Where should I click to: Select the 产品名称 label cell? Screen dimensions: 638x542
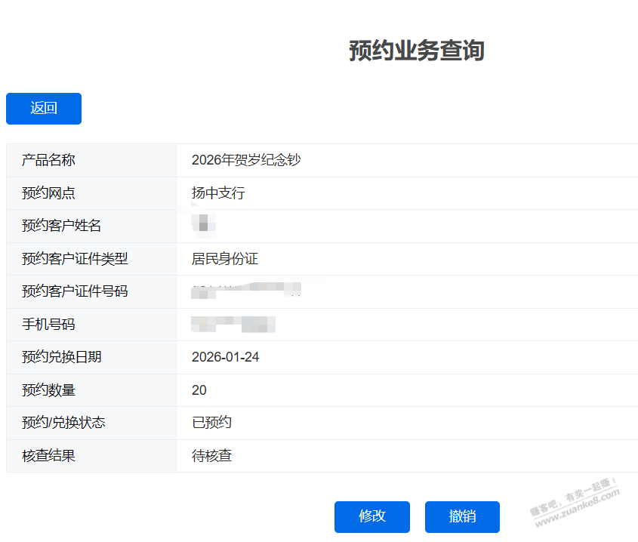pos(48,160)
